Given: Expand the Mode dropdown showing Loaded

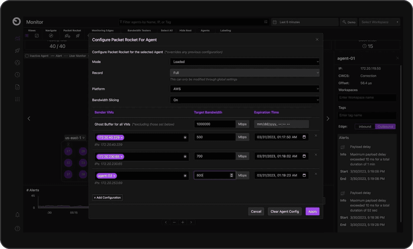Looking at the screenshot, I should pyautogui.click(x=244, y=62).
